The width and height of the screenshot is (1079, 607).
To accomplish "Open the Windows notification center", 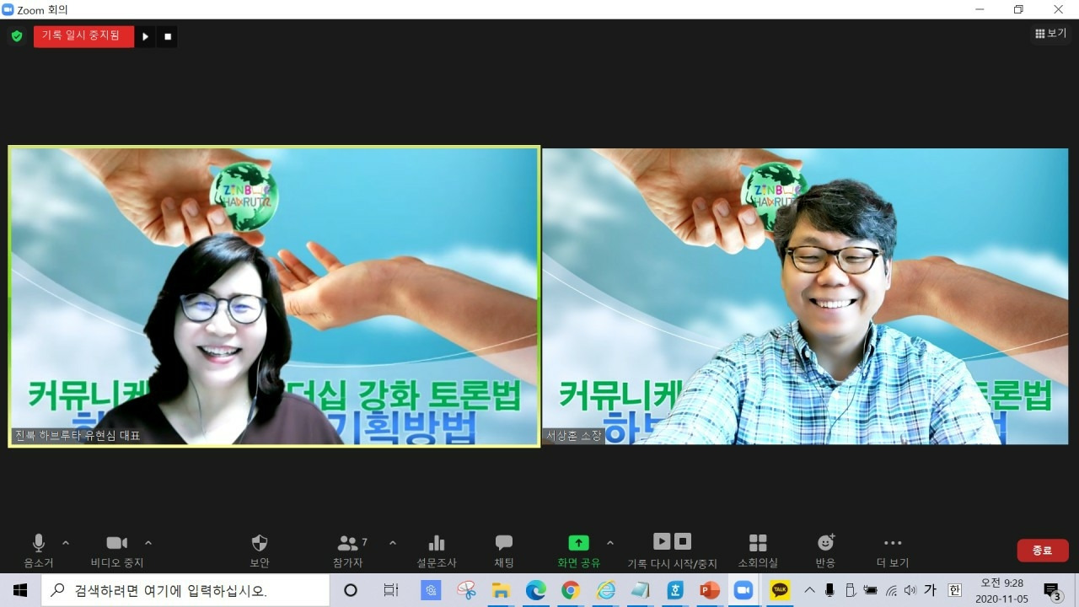I will (x=1052, y=590).
